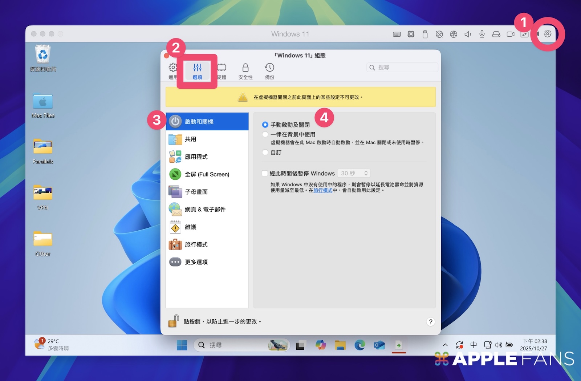Select the 自訂 radio button
This screenshot has height=381, width=581.
tap(265, 153)
